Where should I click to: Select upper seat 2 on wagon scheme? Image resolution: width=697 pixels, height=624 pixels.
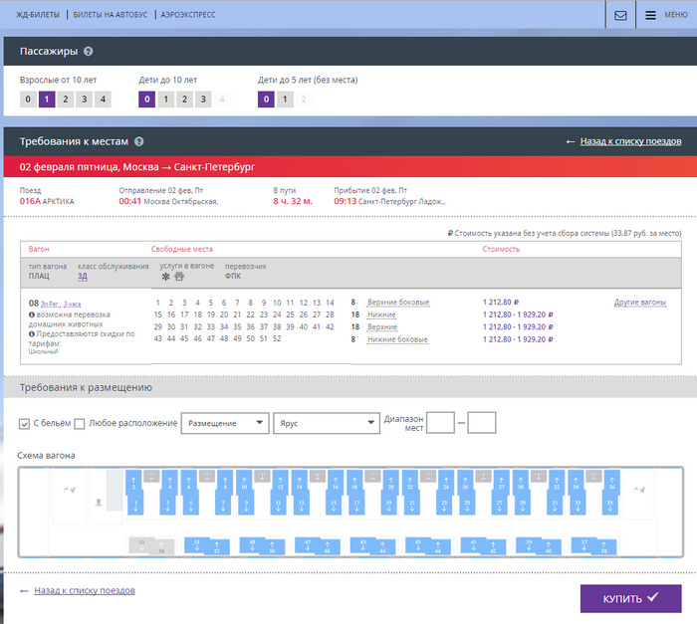133,483
